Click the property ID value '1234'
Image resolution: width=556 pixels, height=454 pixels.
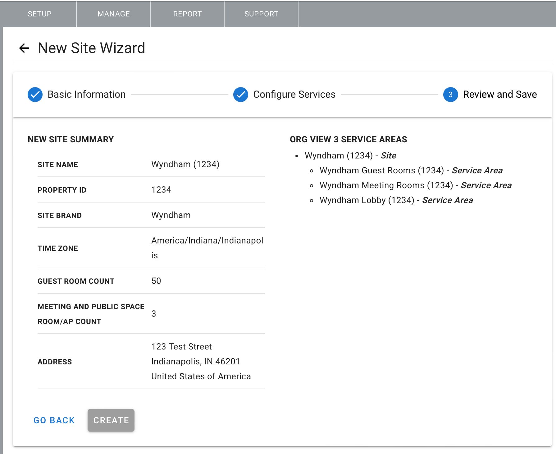[x=161, y=189]
